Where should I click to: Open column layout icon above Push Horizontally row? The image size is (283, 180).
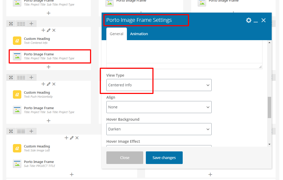[x=21, y=77]
